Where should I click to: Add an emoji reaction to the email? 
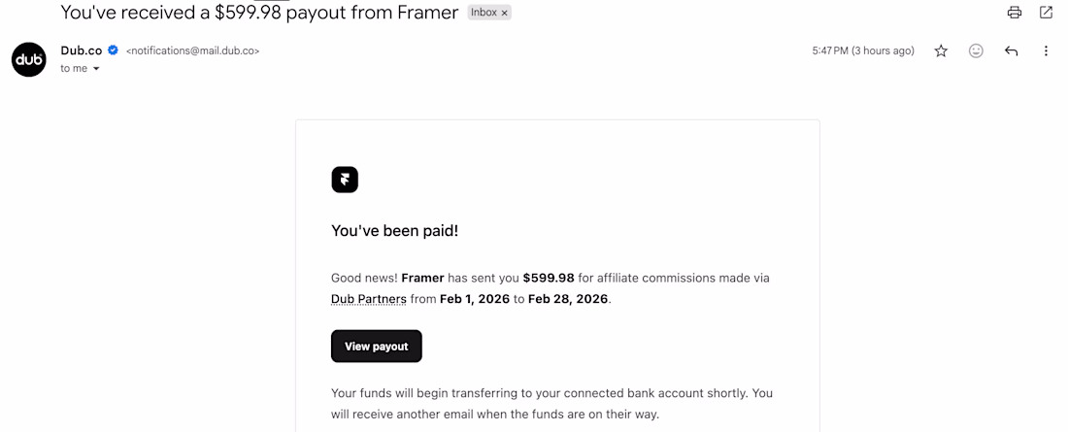[x=976, y=51]
